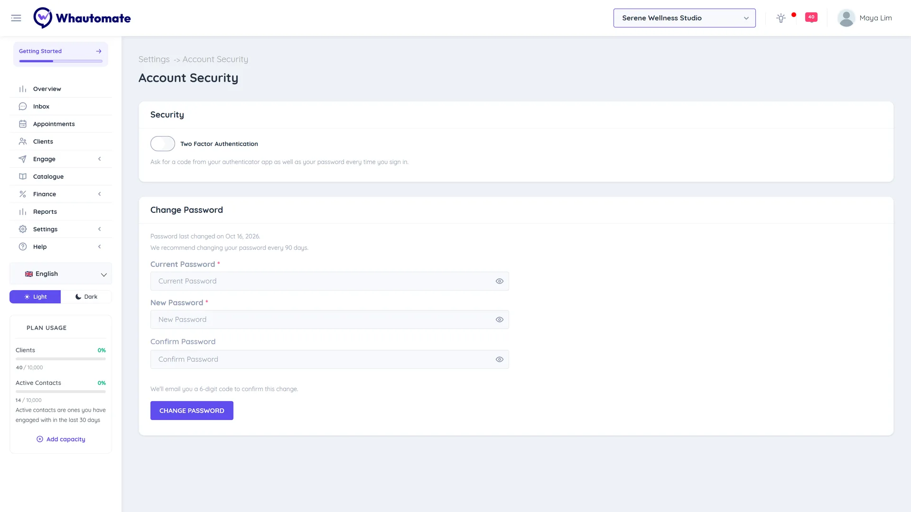Expand the Engage submenu chevron
Image resolution: width=911 pixels, height=512 pixels.
(100, 159)
